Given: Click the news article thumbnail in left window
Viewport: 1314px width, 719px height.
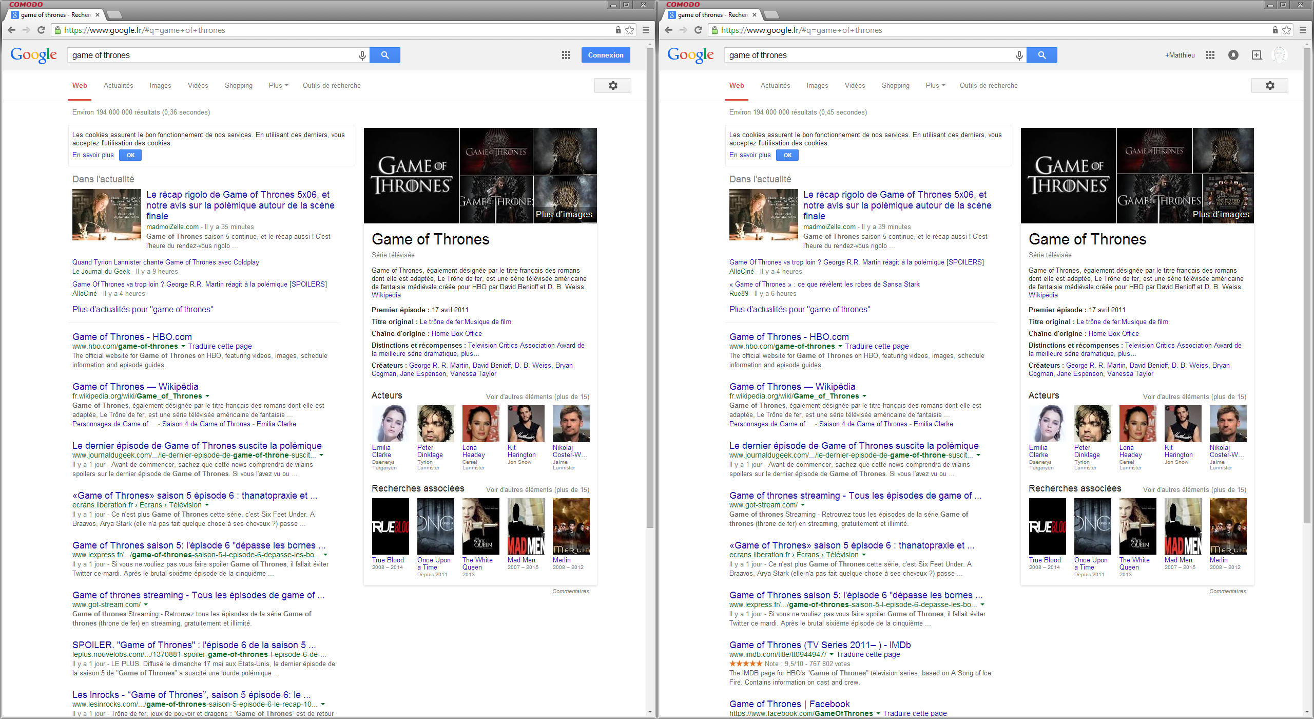Looking at the screenshot, I should pyautogui.click(x=107, y=215).
